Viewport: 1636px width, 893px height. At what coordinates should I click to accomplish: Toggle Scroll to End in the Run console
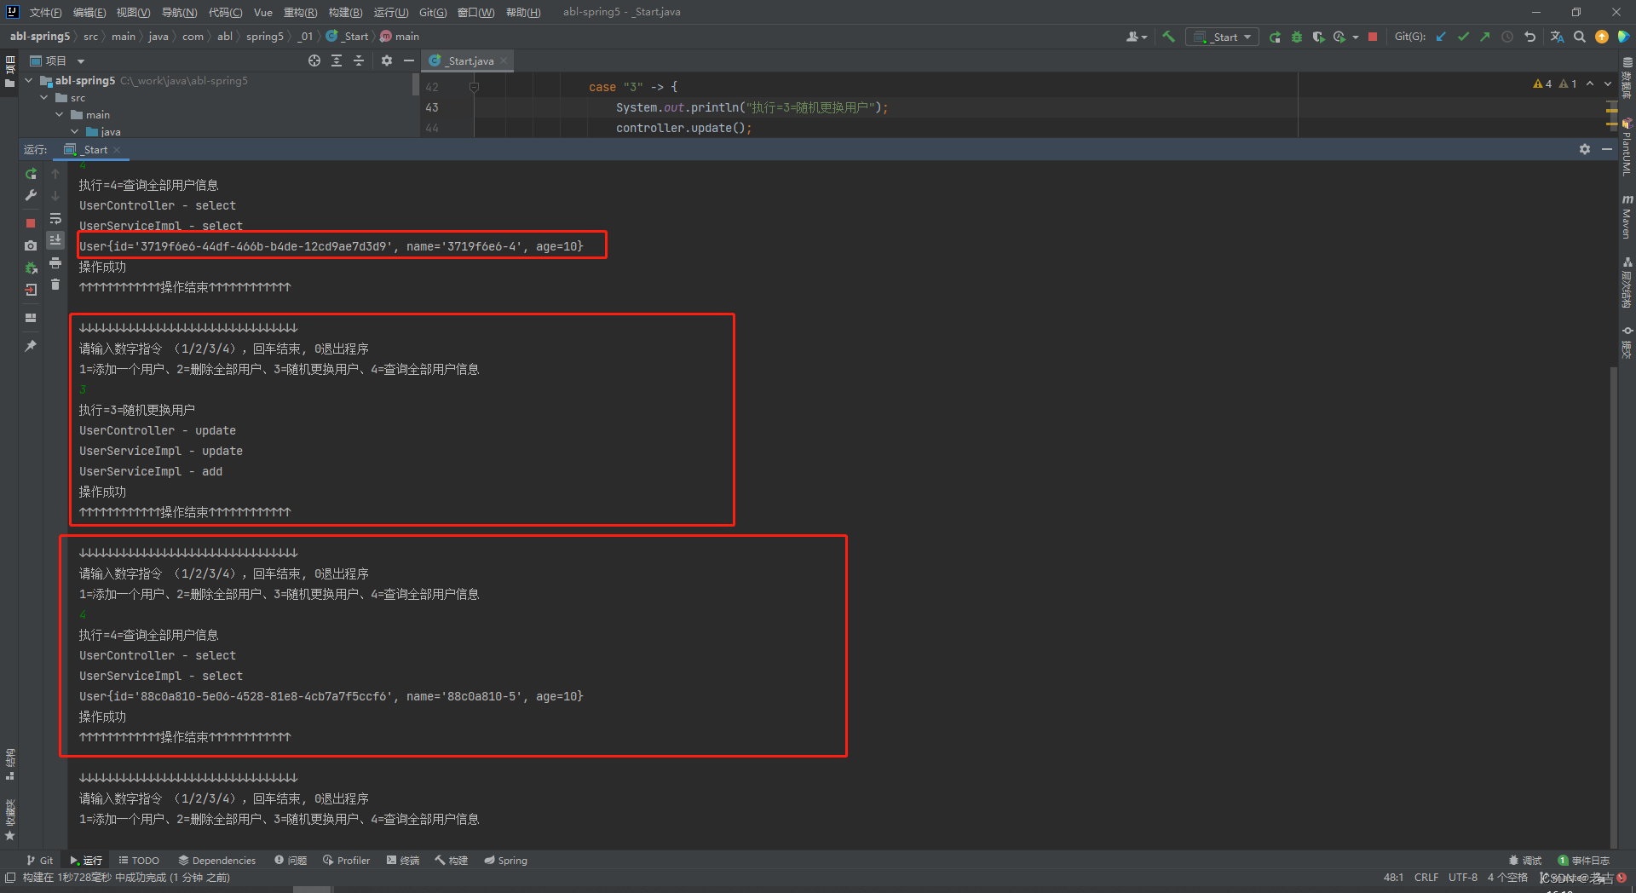point(55,240)
